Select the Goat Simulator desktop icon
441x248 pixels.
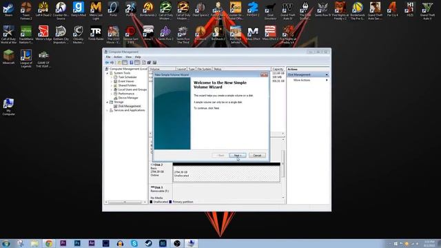click(x=270, y=11)
